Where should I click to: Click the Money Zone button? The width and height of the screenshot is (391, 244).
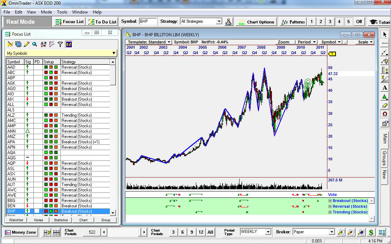click(x=21, y=232)
